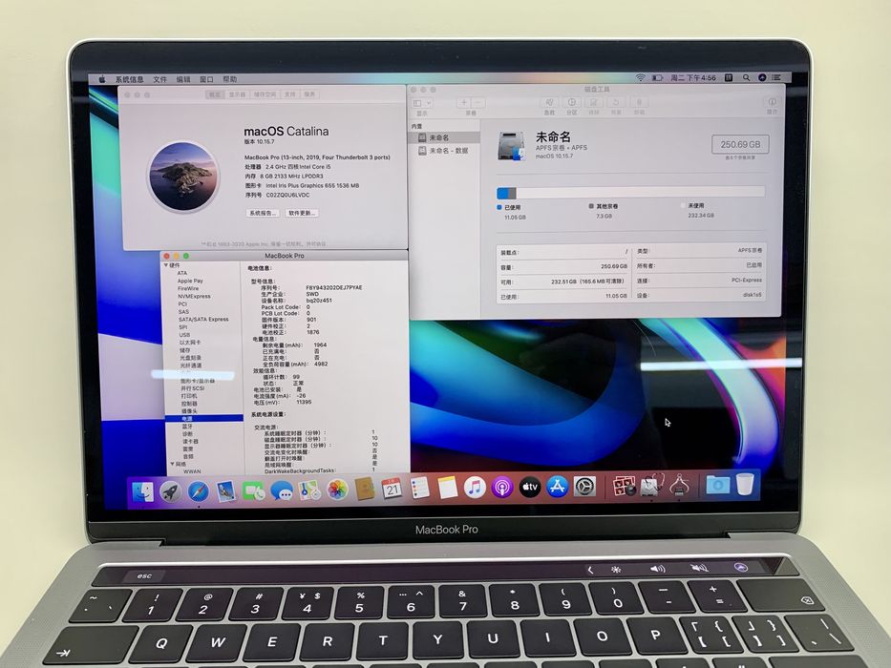Screen dimensions: 891x668
Task: Open Finder from the Dock
Action: point(142,491)
